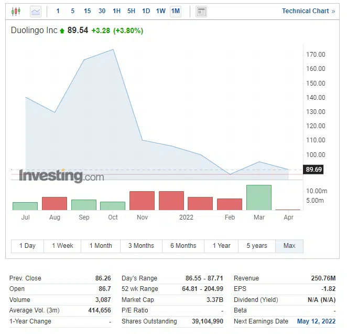Viewport: 347px width, 334px height.
Task: Click the Average Vol. value 414,656
Action: pyautogui.click(x=100, y=310)
